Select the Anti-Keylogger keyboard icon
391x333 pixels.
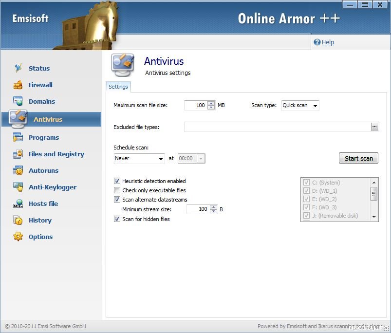(x=18, y=187)
